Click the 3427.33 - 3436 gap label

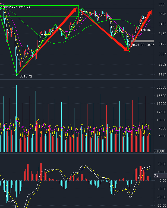143,45
